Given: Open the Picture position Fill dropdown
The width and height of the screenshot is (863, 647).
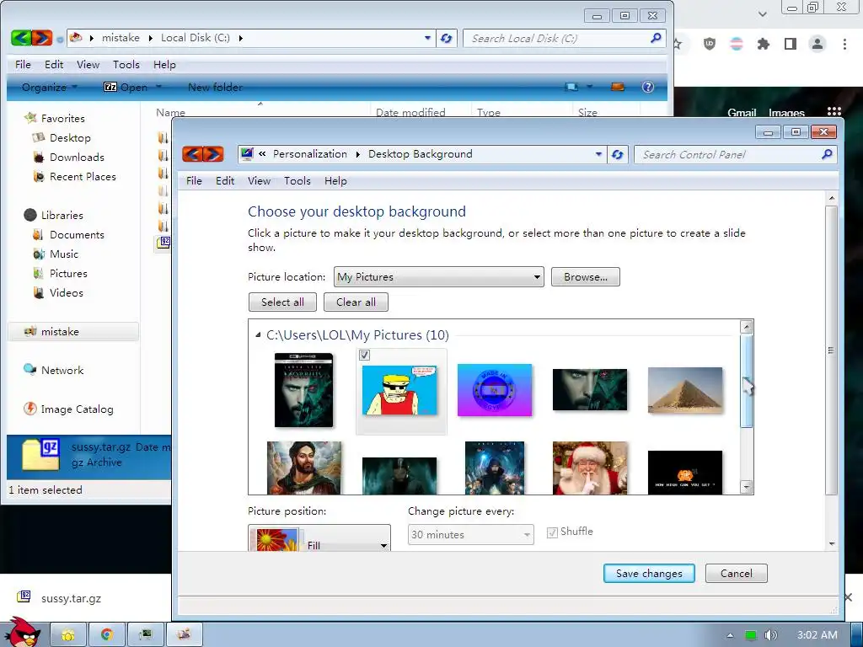Looking at the screenshot, I should [319, 537].
